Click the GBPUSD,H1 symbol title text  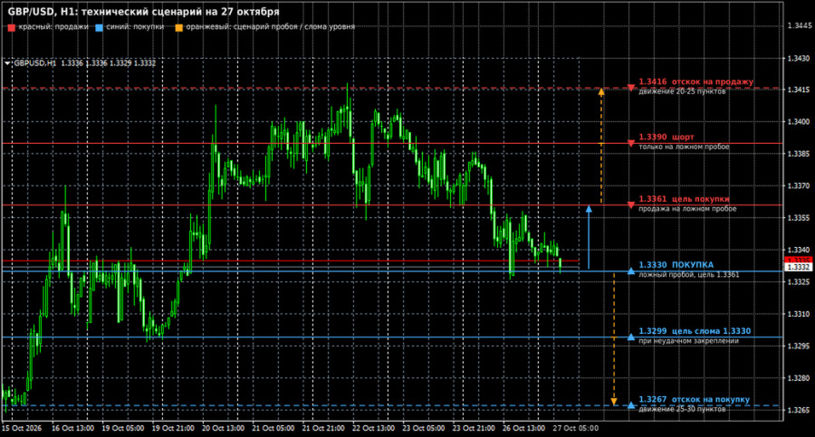tap(34, 62)
